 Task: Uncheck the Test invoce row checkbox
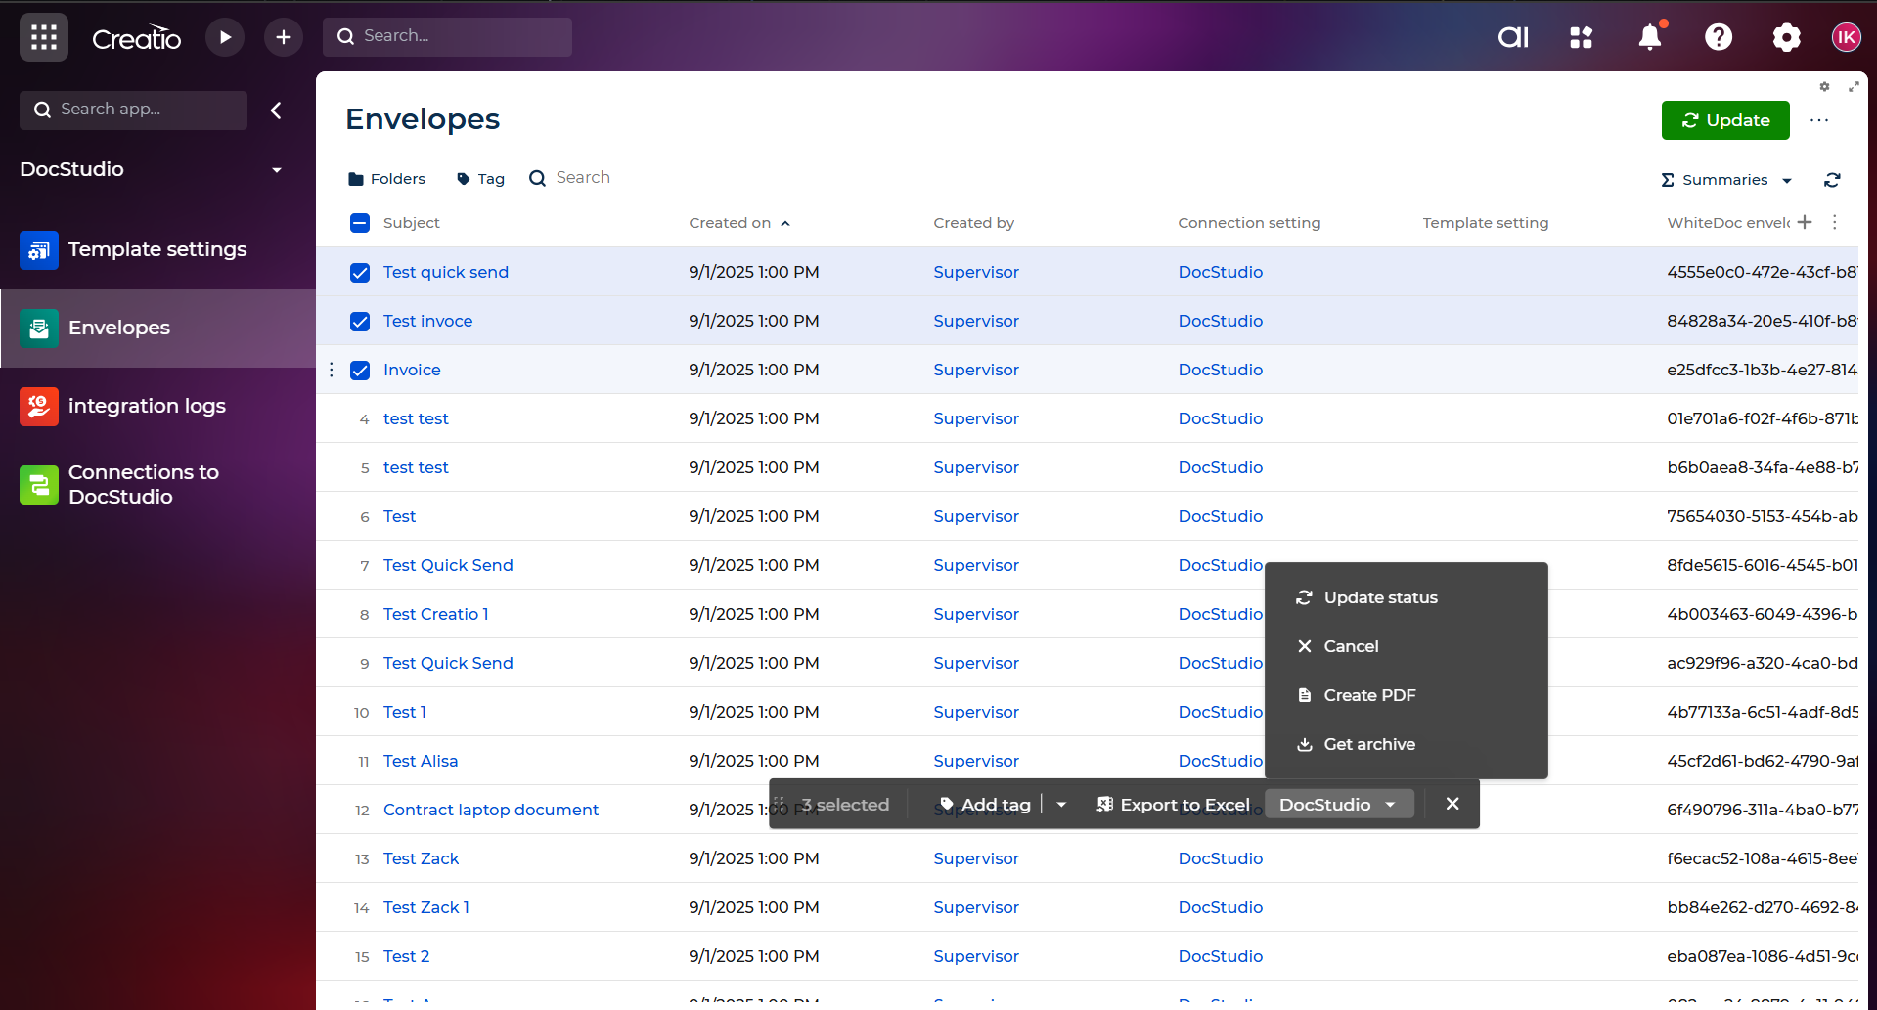click(x=360, y=322)
